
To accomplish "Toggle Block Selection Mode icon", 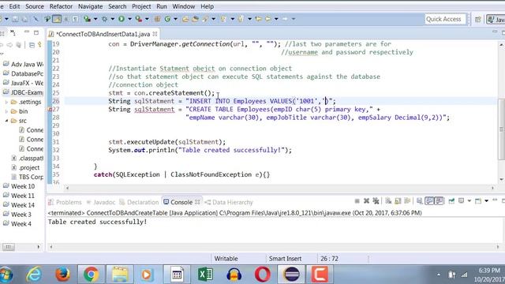I will point(66,19).
